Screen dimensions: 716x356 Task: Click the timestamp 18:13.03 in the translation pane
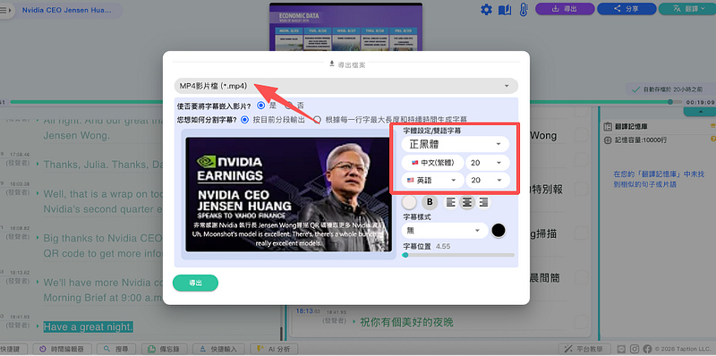[x=307, y=310]
